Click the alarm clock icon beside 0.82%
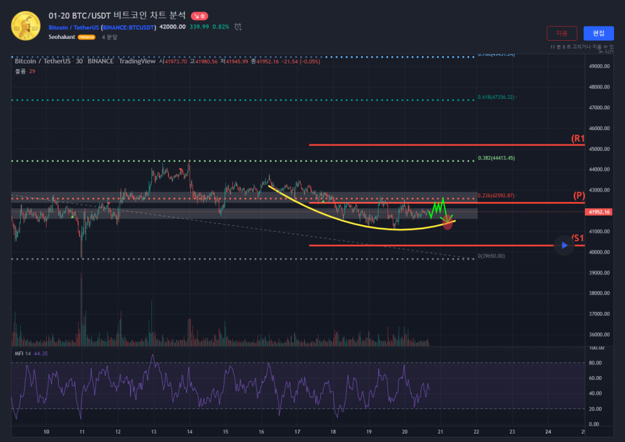Screen dimensions: 625x442 pos(238,27)
